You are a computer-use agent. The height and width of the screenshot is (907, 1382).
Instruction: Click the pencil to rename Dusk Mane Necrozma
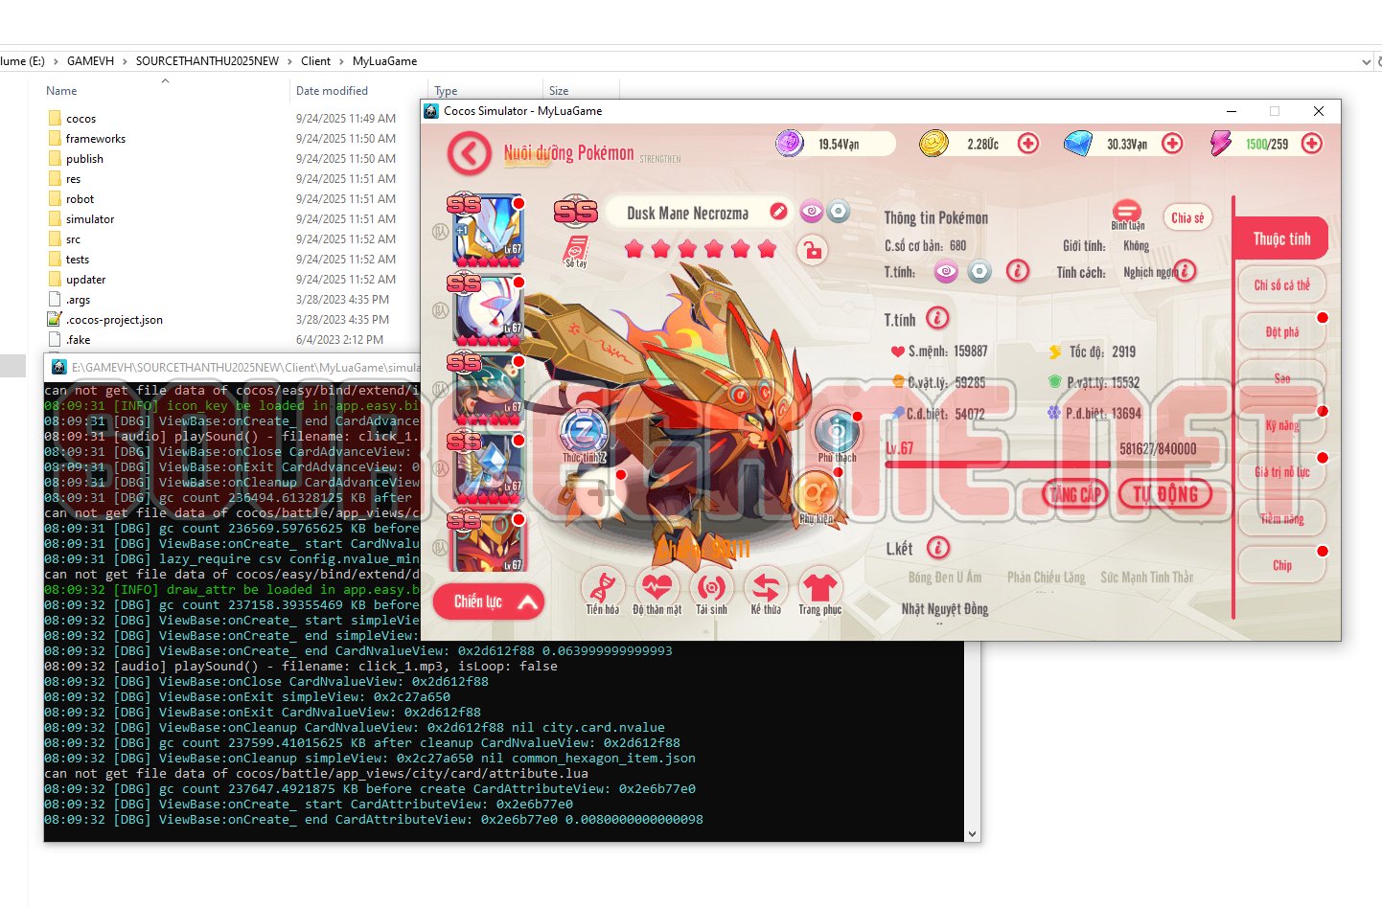(x=778, y=212)
